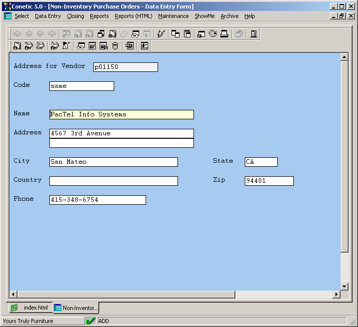Open the Data Entry menu
Viewport: 358px width, 327px height.
(x=48, y=16)
